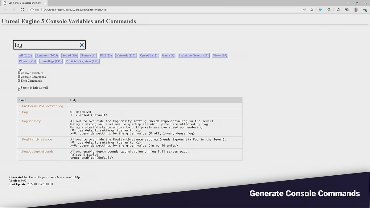Go back using the browser back arrow
The image size is (370, 208).
tap(5, 10)
